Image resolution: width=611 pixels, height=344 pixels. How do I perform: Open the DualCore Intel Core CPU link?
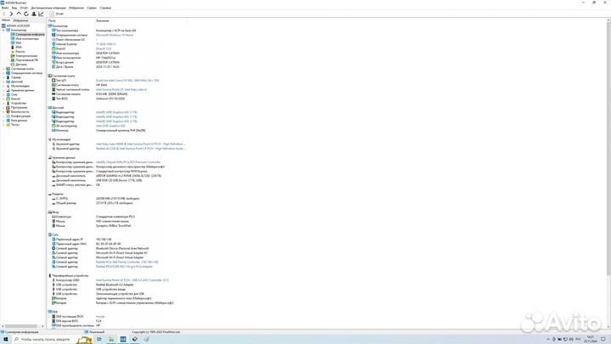tap(127, 81)
